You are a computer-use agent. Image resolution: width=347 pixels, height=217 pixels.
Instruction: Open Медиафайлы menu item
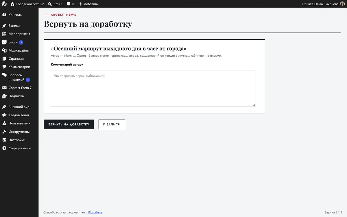pyautogui.click(x=19, y=50)
